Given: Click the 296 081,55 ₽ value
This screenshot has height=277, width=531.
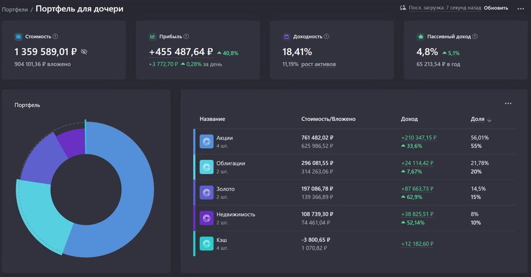Looking at the screenshot, I should [x=317, y=163].
